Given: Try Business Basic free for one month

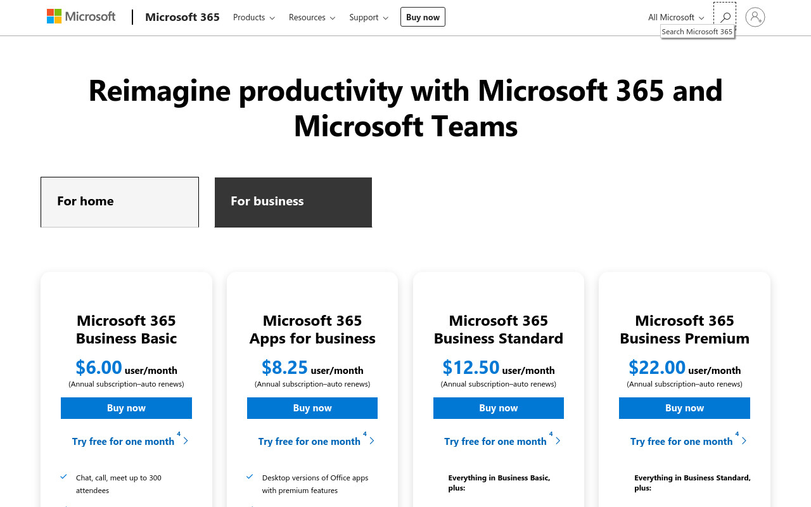Looking at the screenshot, I should tap(130, 441).
